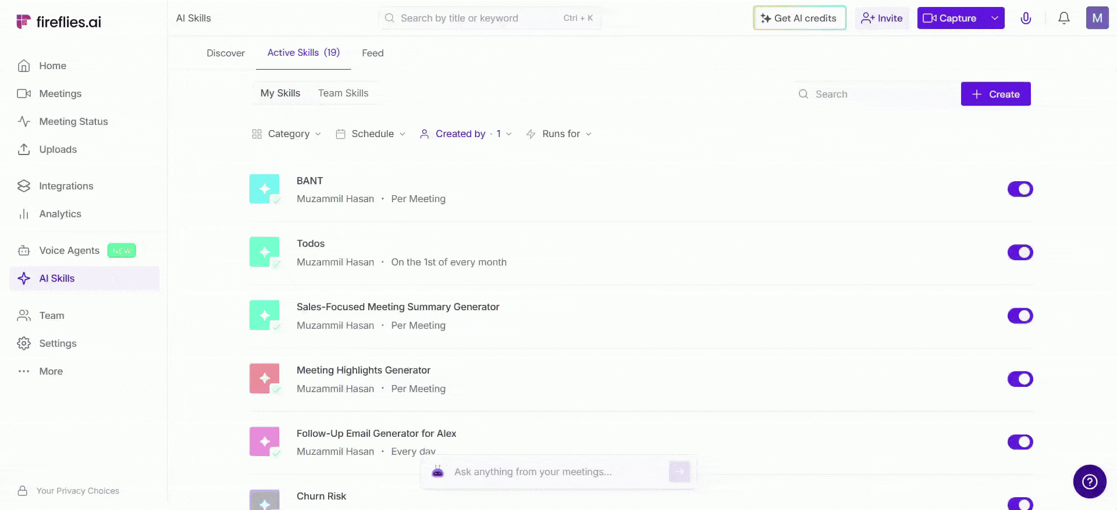Open the Feed tab

coord(373,53)
